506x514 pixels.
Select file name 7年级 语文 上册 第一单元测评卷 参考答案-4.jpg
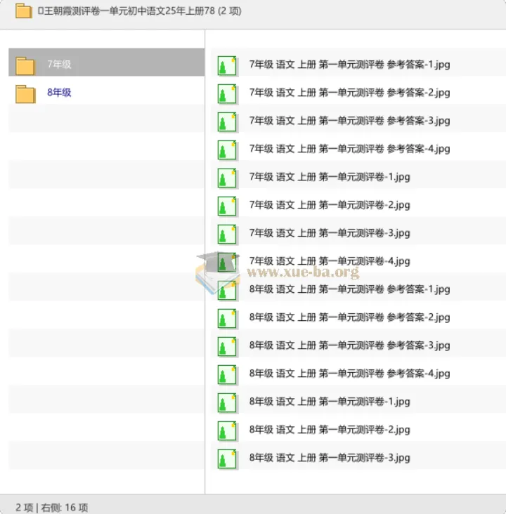click(349, 149)
